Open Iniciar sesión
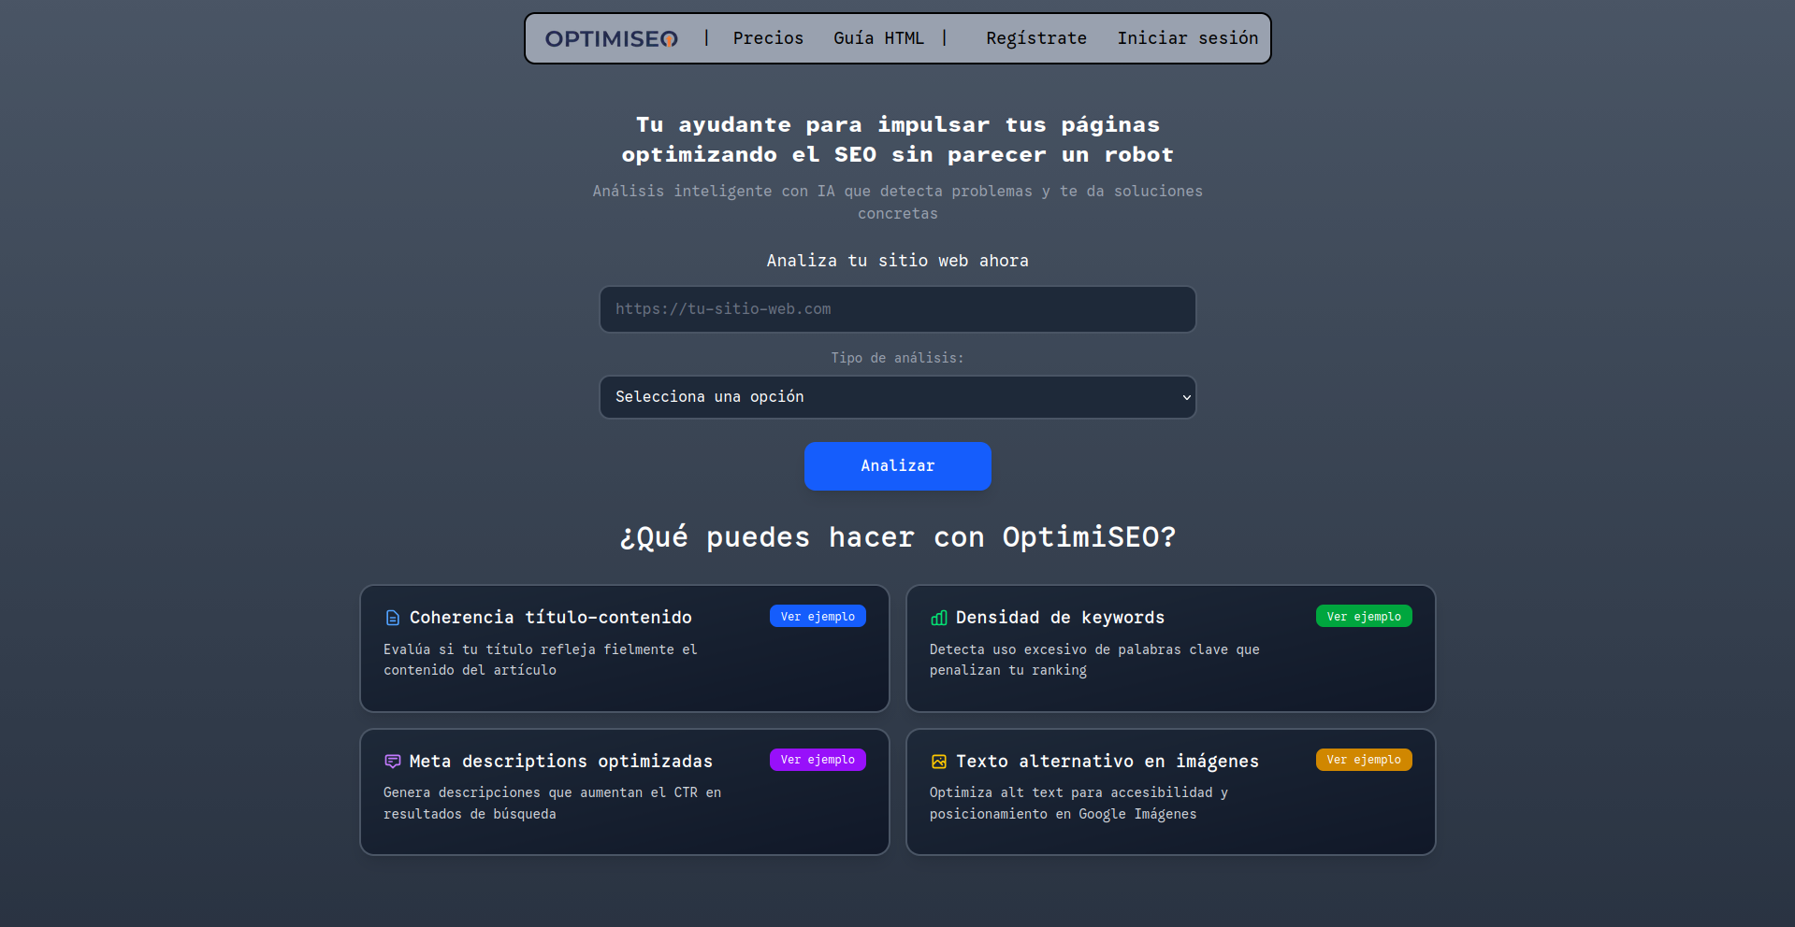This screenshot has height=927, width=1795. 1188,38
